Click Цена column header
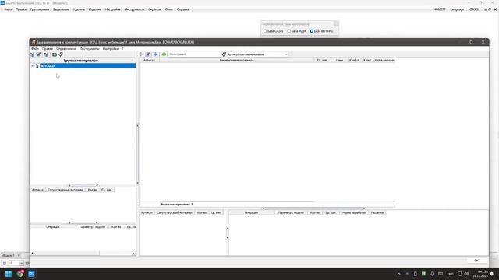The height and width of the screenshot is (280, 499). (339, 60)
